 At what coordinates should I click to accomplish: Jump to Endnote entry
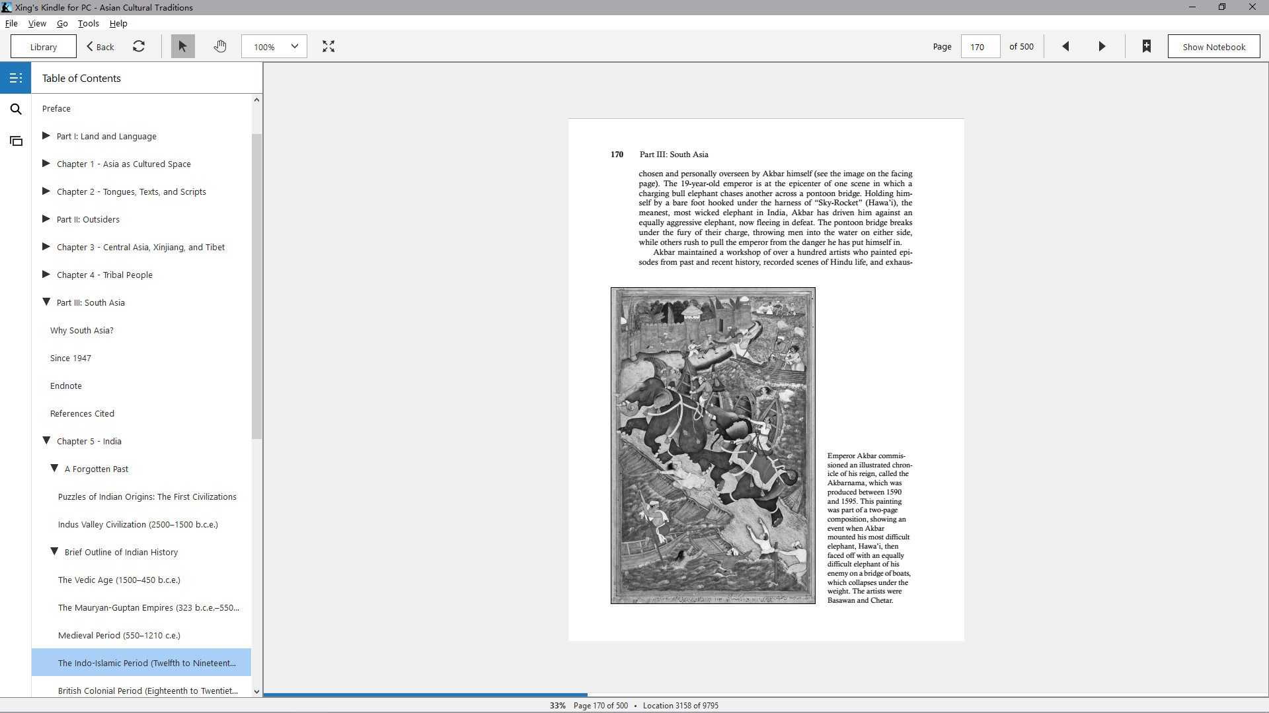(x=66, y=386)
